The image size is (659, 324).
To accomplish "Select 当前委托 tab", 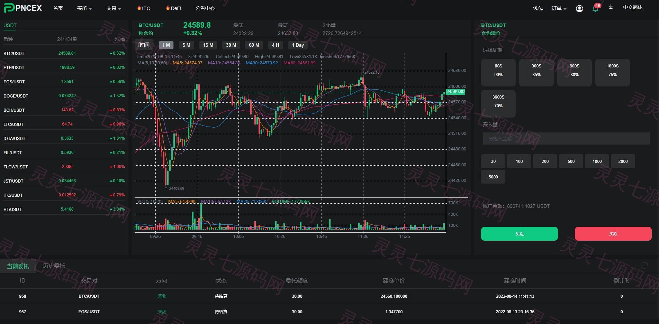I will point(18,266).
